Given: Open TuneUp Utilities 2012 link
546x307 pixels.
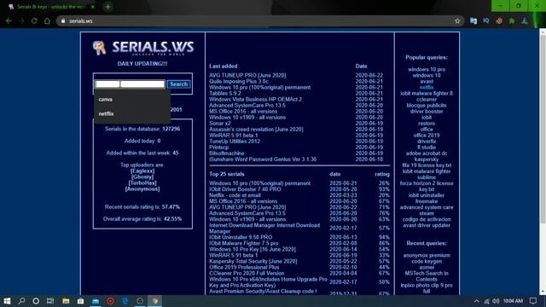Looking at the screenshot, I should 235,142.
